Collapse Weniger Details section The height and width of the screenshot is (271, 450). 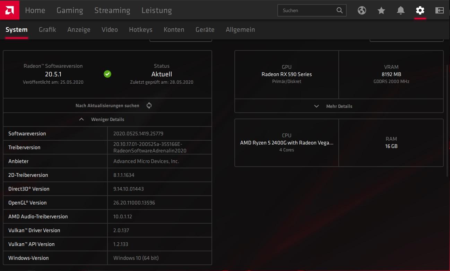[107, 119]
